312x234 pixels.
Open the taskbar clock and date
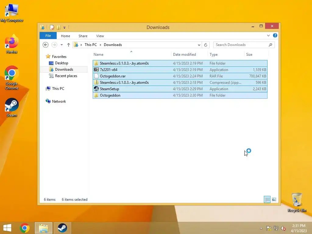pyautogui.click(x=299, y=228)
